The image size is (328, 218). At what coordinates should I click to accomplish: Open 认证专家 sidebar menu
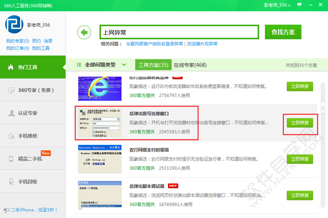pyautogui.click(x=33, y=113)
